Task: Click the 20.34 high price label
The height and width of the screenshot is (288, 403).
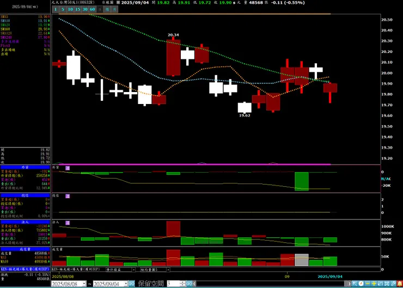Action: point(173,35)
